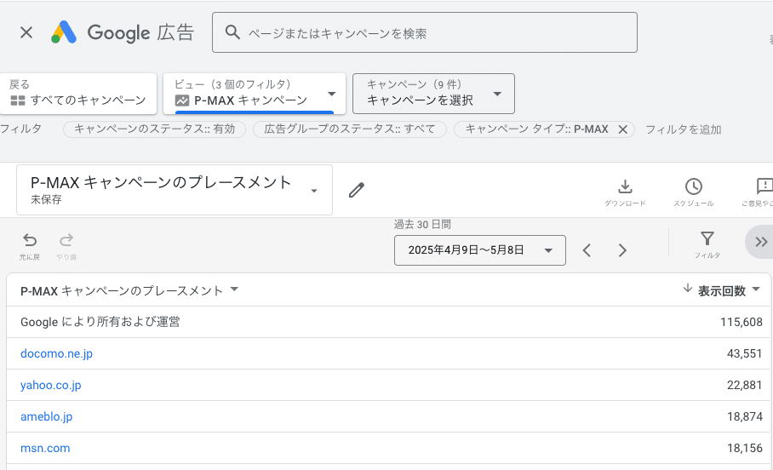This screenshot has height=470, width=773.
Task: Select the Google により所有および運営 row
Action: tap(388, 322)
